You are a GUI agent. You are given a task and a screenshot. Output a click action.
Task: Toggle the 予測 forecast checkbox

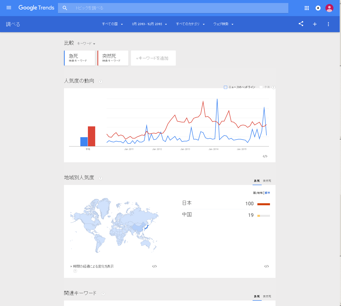coord(261,87)
